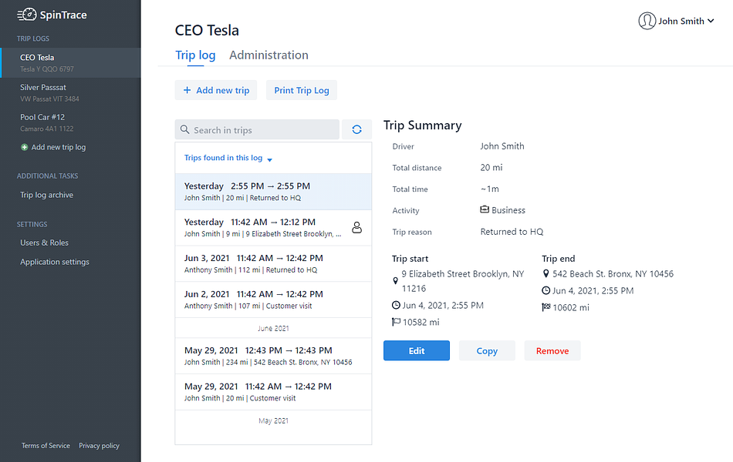Click the Add new trip button
This screenshot has width=733, height=462.
216,90
